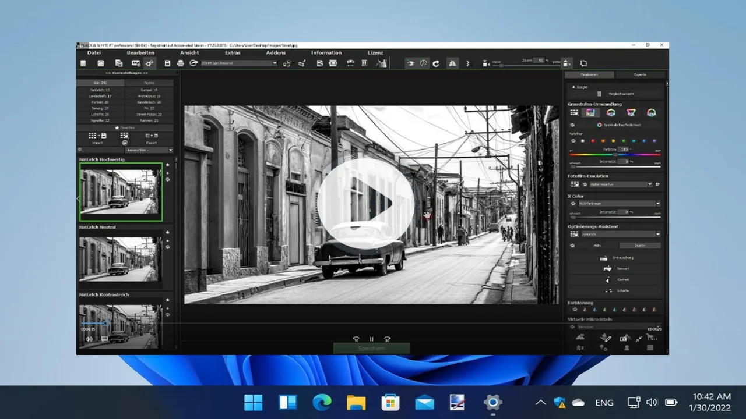Select the white color filter dot

click(582, 141)
